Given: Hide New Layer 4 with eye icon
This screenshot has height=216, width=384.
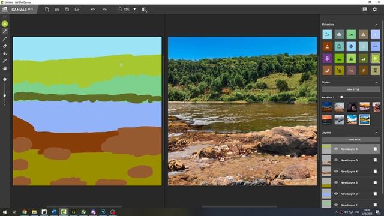Looking at the screenshot, I should (x=336, y=171).
